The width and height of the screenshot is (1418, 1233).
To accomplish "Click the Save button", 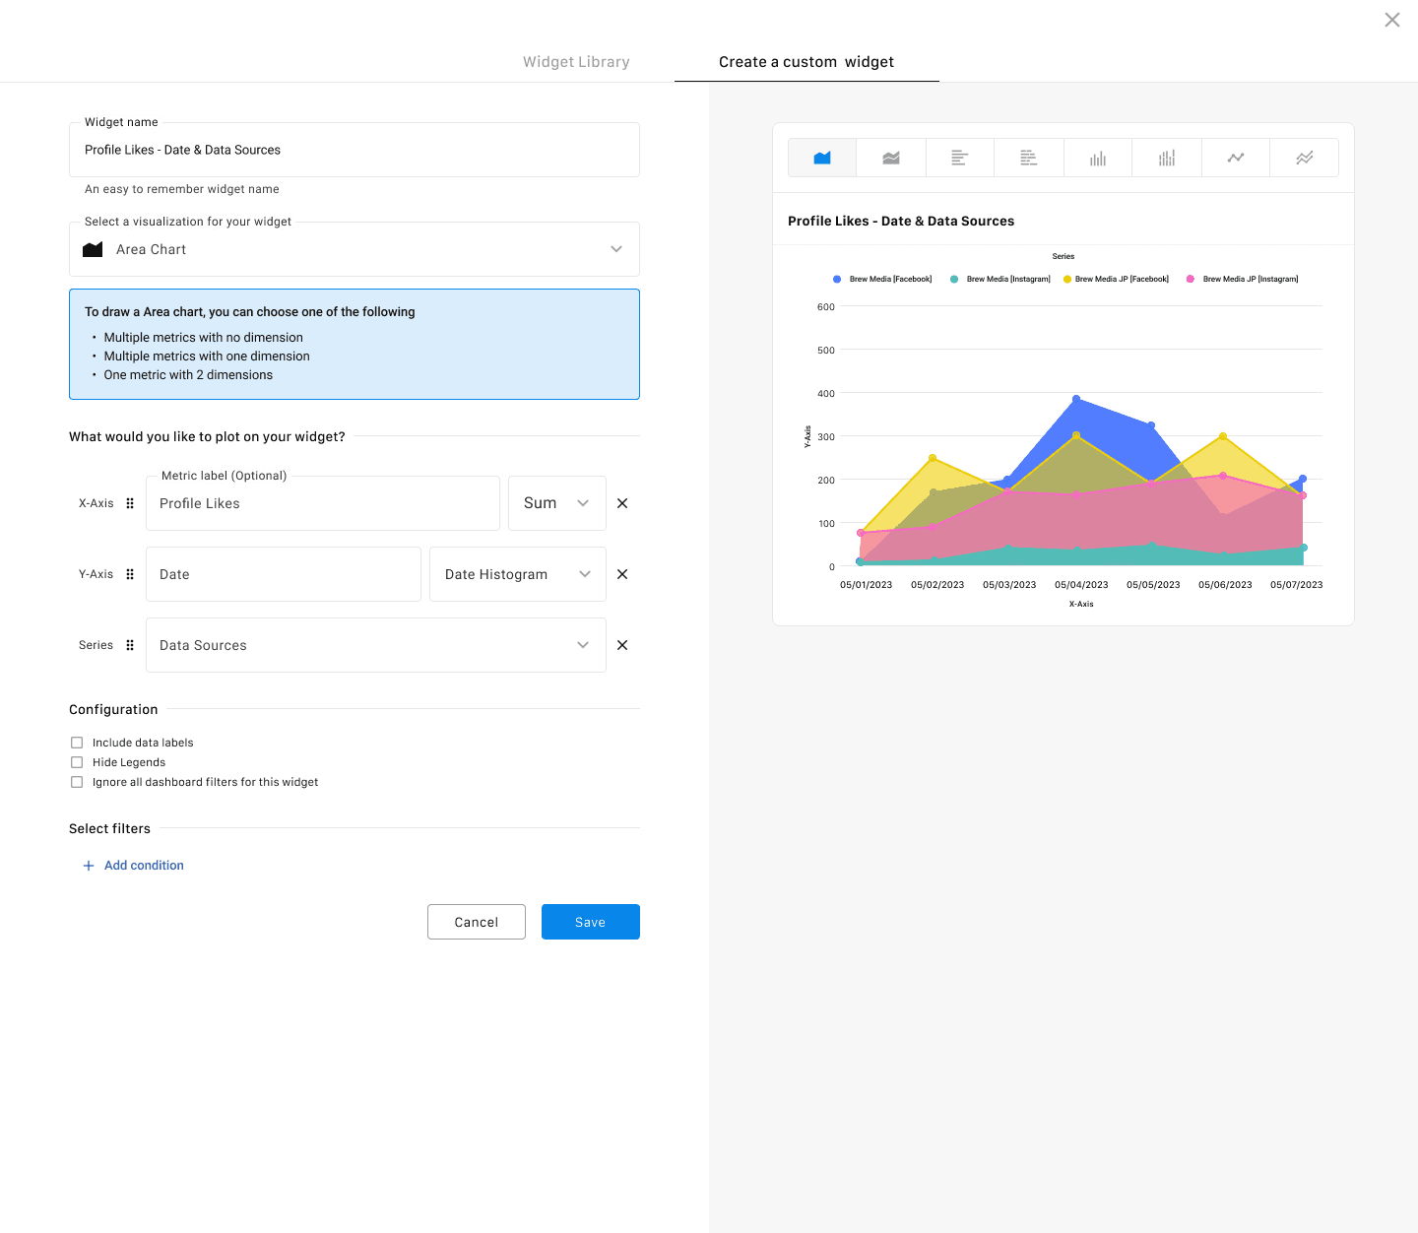I will pos(590,922).
